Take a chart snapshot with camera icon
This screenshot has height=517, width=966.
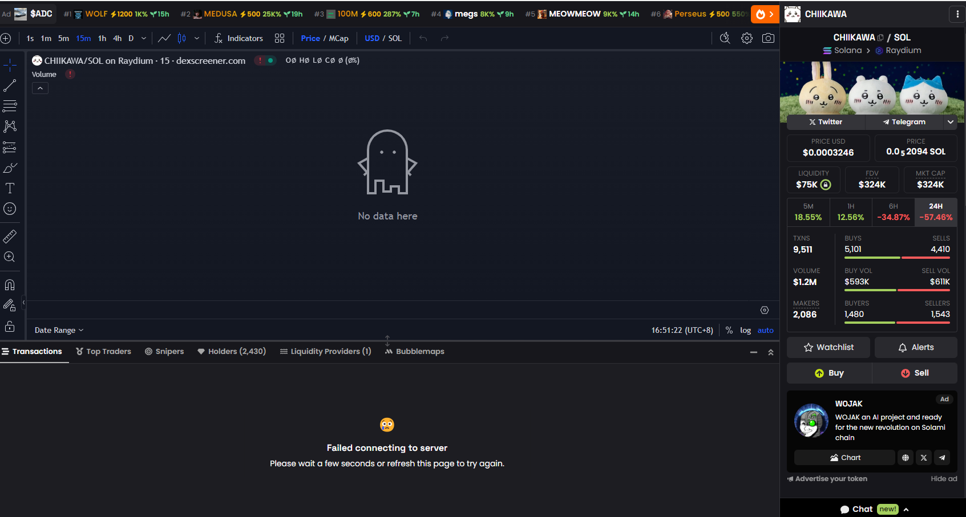click(768, 38)
